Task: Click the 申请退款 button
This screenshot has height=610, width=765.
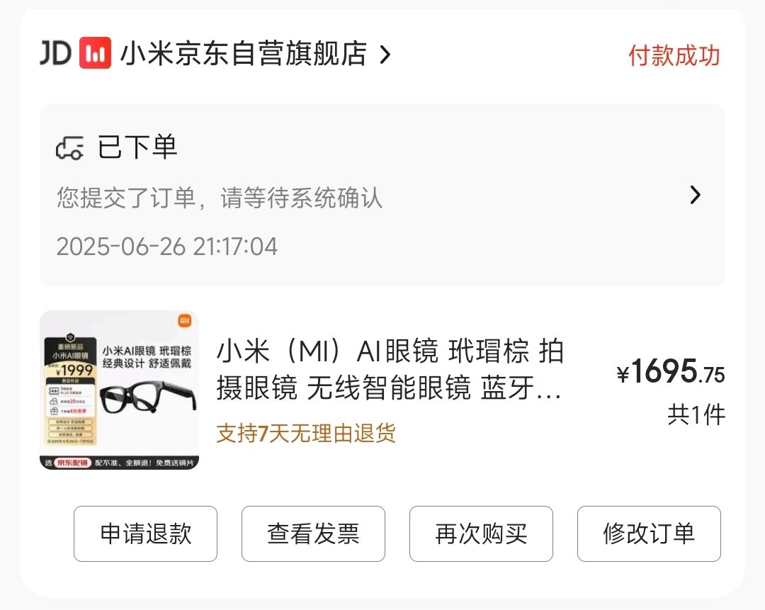Action: (145, 533)
